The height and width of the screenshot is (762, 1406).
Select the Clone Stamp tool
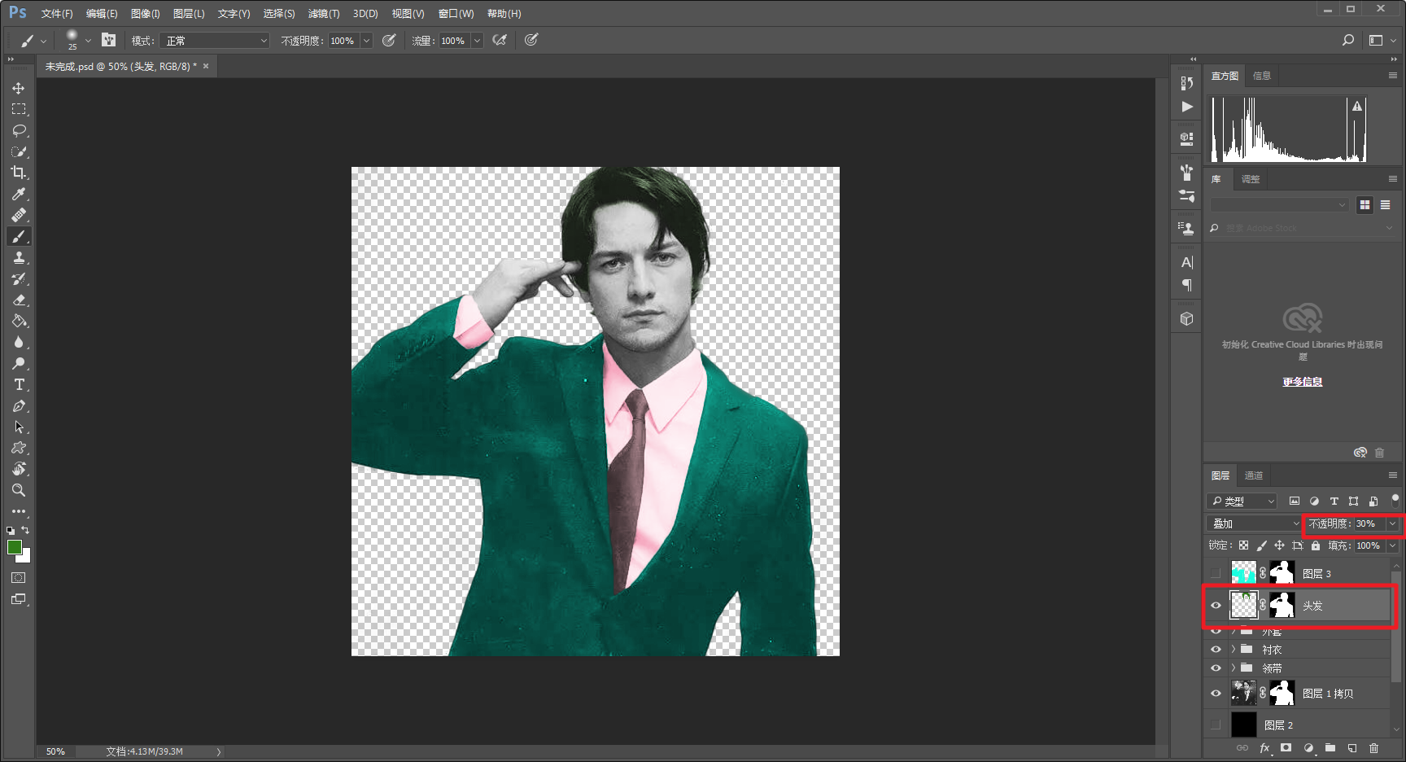click(x=19, y=257)
